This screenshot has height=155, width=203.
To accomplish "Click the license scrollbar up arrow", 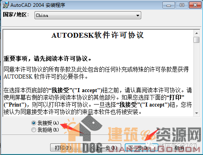I will tap(197, 33).
